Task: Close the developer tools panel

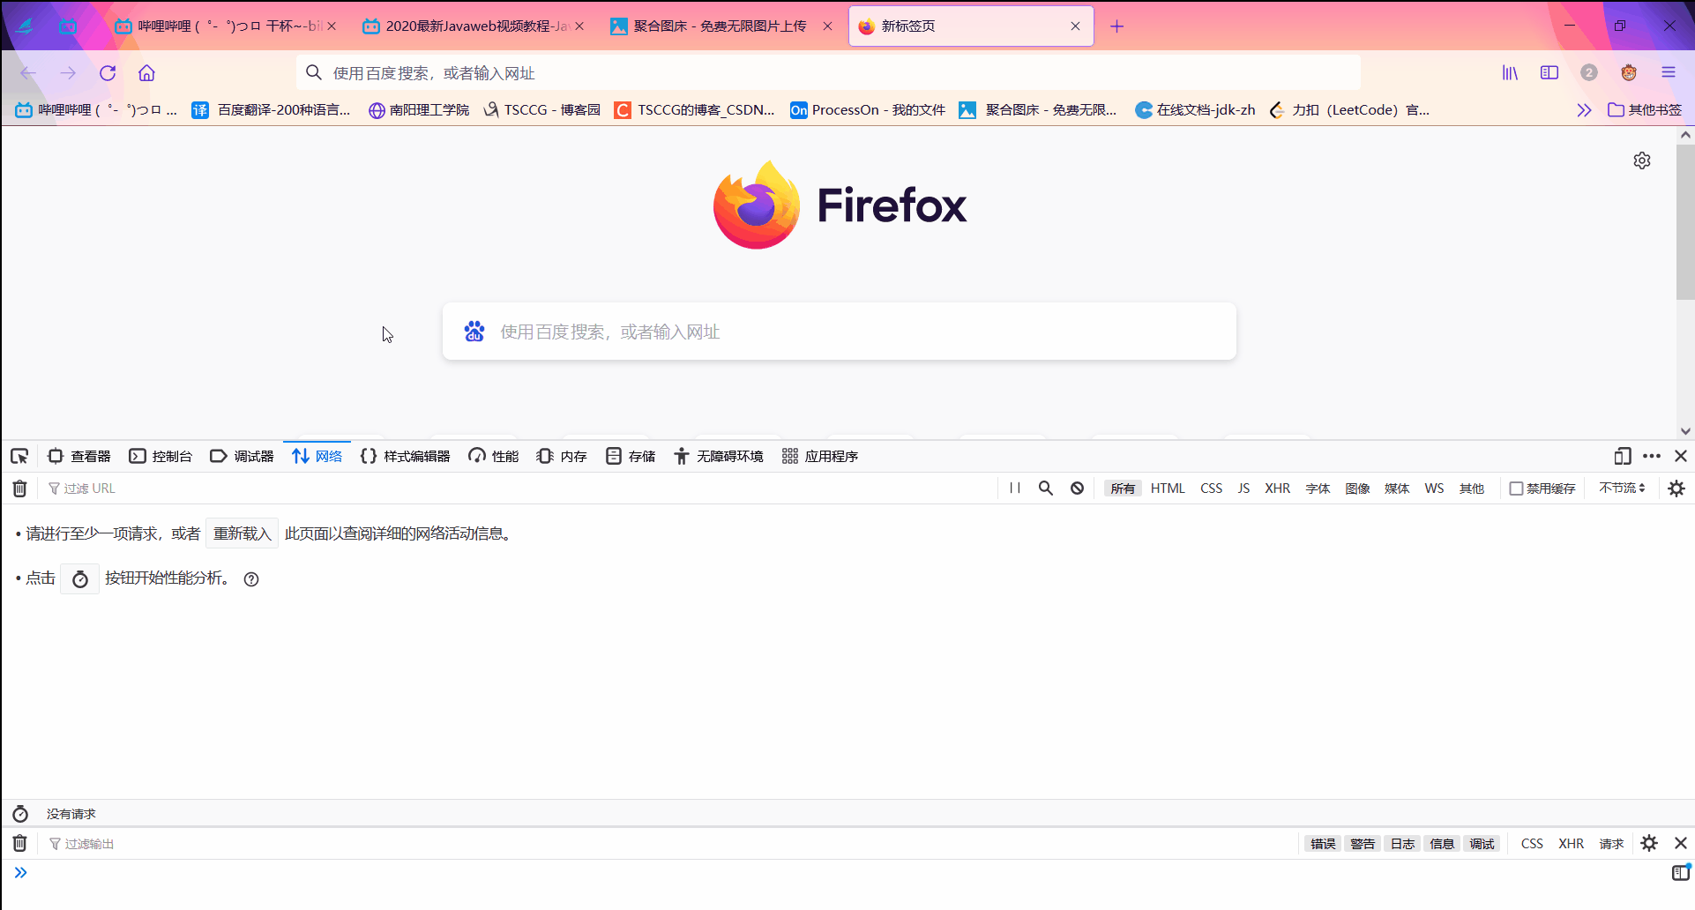Action: [x=1681, y=456]
